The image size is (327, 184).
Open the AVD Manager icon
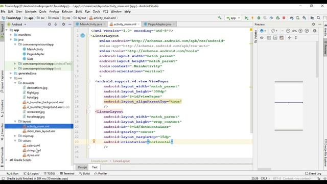tap(298, 18)
